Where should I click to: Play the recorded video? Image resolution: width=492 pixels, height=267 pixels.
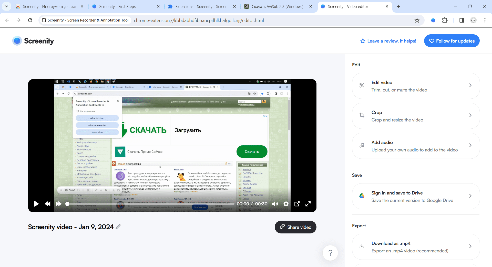click(36, 204)
